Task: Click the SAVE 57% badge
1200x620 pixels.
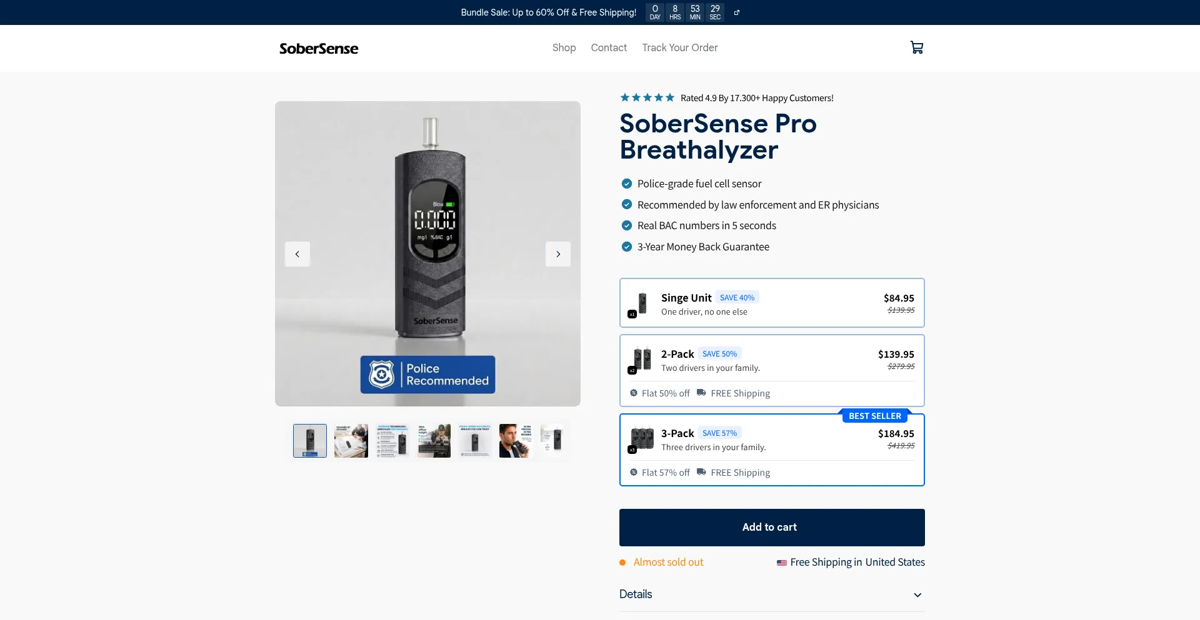Action: (x=719, y=433)
